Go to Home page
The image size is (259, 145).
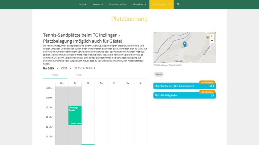pyautogui.click(x=83, y=4)
